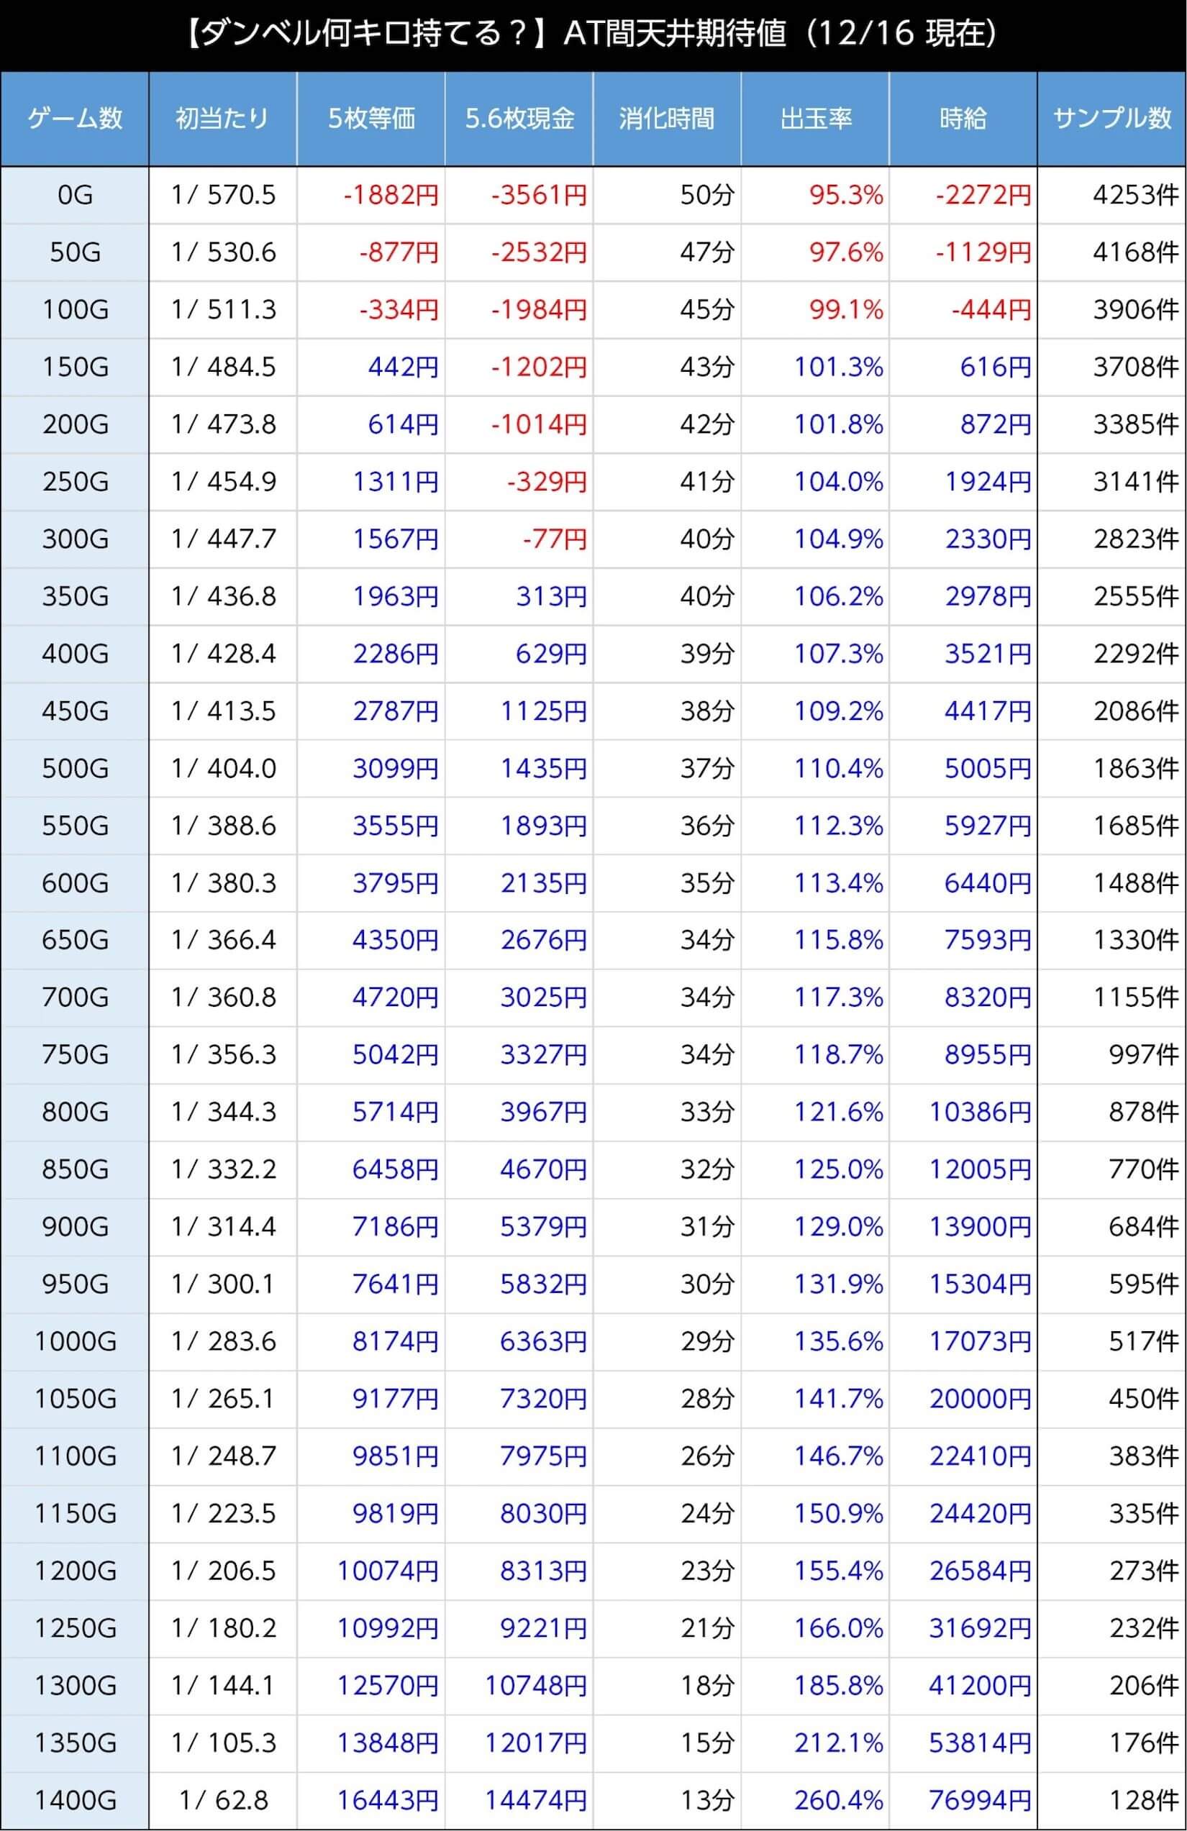Click the 36分 duration cell
The width and height of the screenshot is (1187, 1831).
pos(667,826)
